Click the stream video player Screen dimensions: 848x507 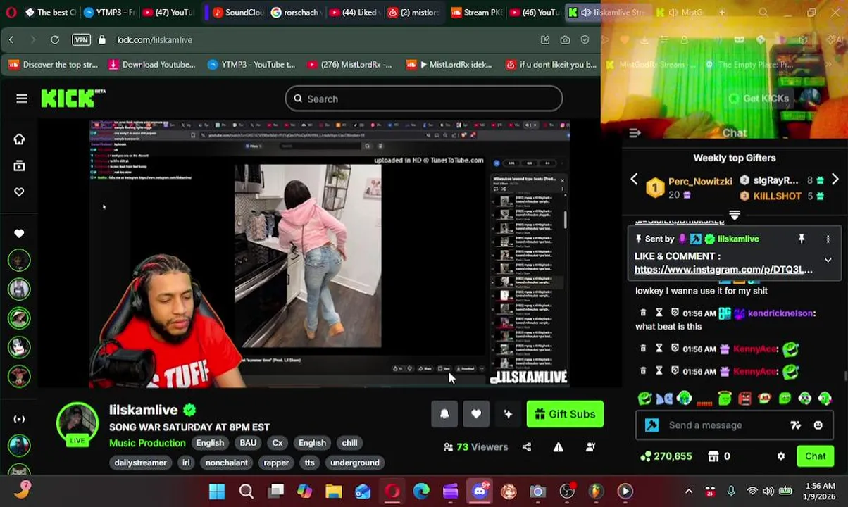[329, 254]
